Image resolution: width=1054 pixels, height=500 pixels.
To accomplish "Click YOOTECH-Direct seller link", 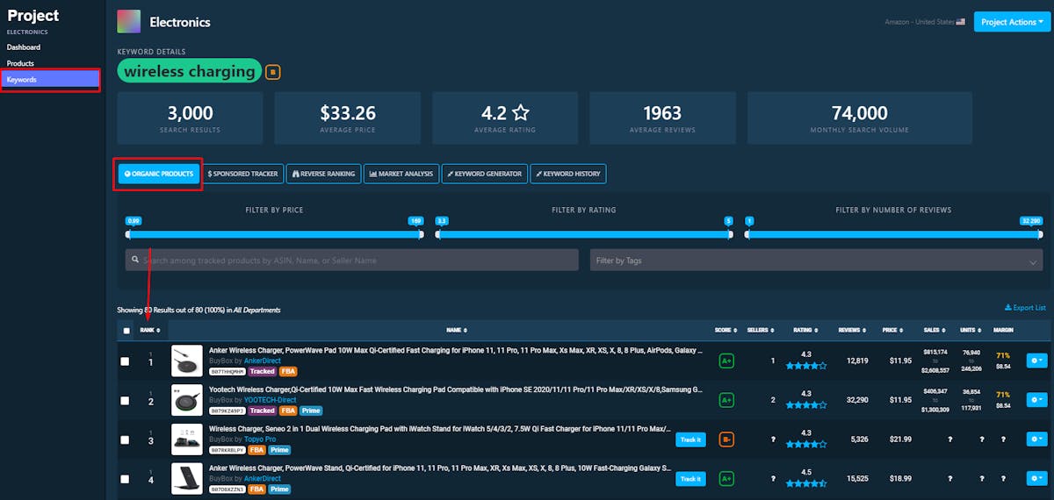I will pyautogui.click(x=271, y=400).
